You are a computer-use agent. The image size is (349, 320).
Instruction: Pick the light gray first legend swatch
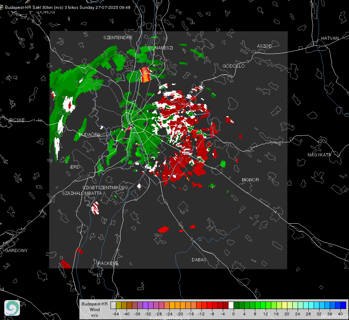(113, 305)
